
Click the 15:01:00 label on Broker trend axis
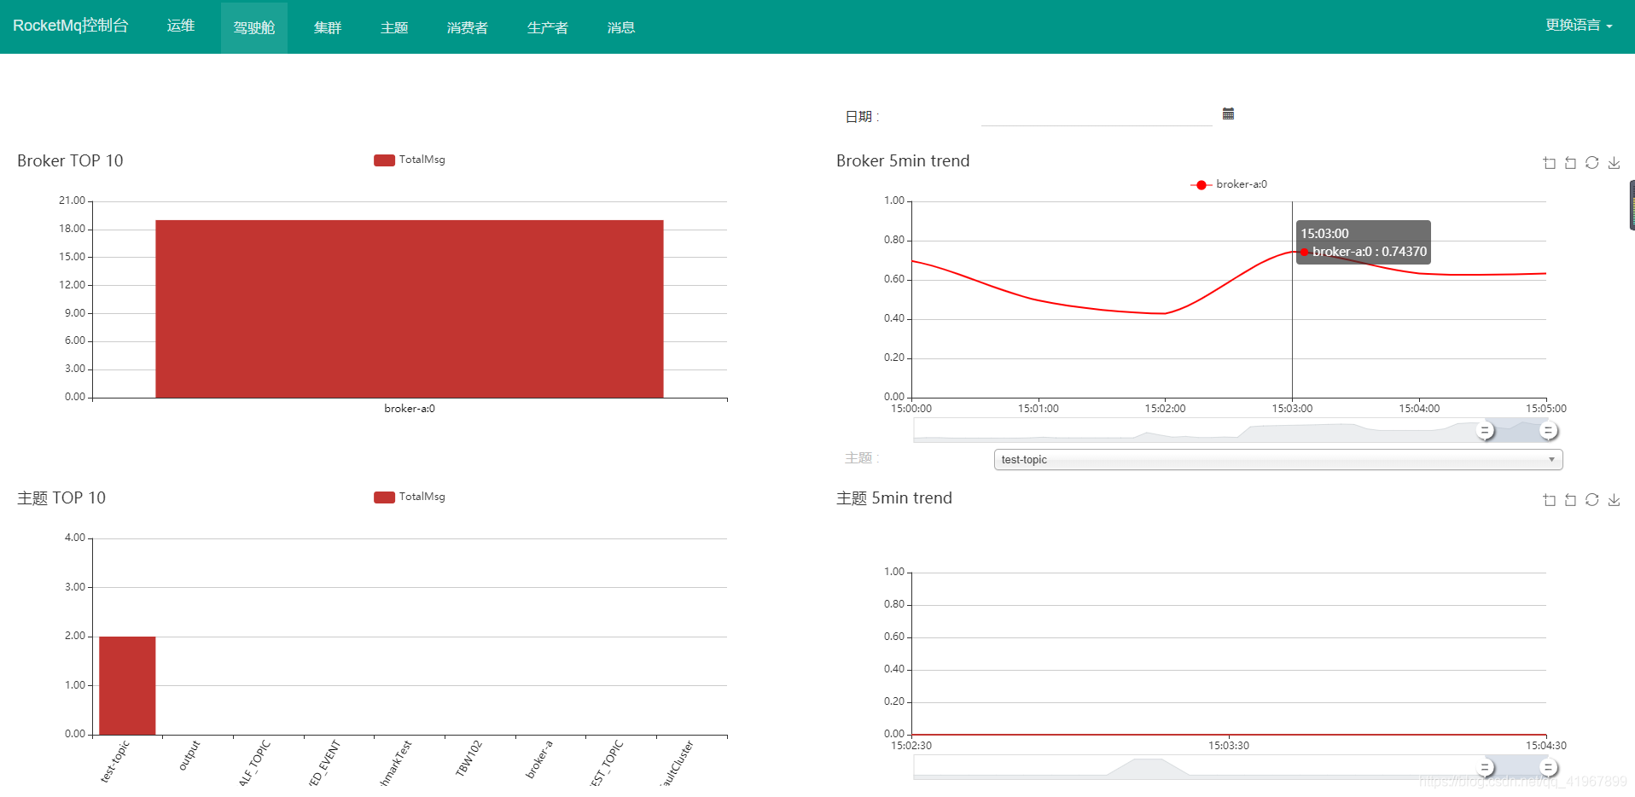1039,409
